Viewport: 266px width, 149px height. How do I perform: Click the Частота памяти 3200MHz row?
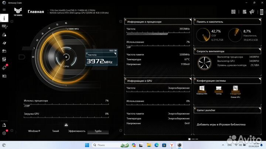158,54
